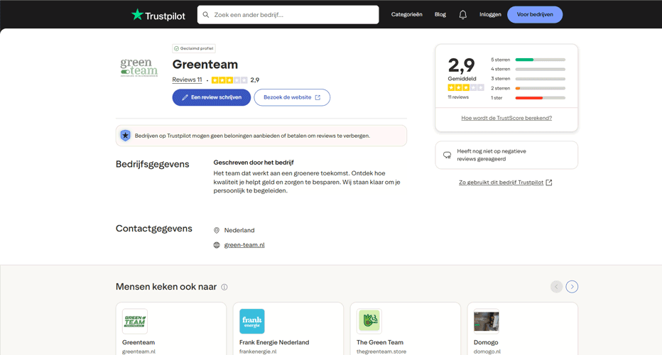The height and width of the screenshot is (355, 662).
Task: Go to the Blog page
Action: tap(440, 14)
